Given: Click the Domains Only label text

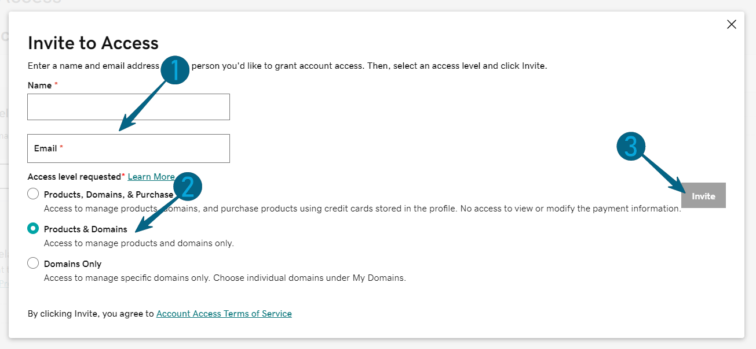Looking at the screenshot, I should pos(73,264).
